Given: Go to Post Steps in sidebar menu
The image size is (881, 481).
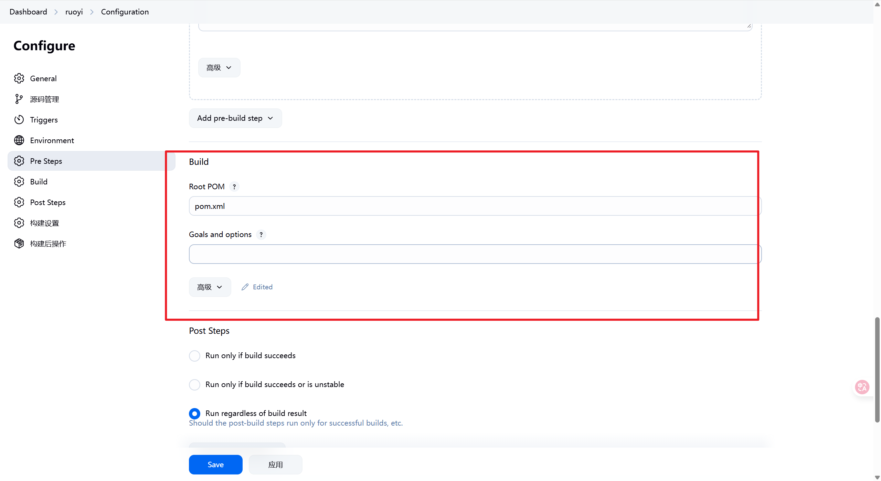Looking at the screenshot, I should [x=48, y=202].
